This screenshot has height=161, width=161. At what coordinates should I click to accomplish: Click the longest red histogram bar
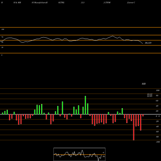(x=134, y=127)
